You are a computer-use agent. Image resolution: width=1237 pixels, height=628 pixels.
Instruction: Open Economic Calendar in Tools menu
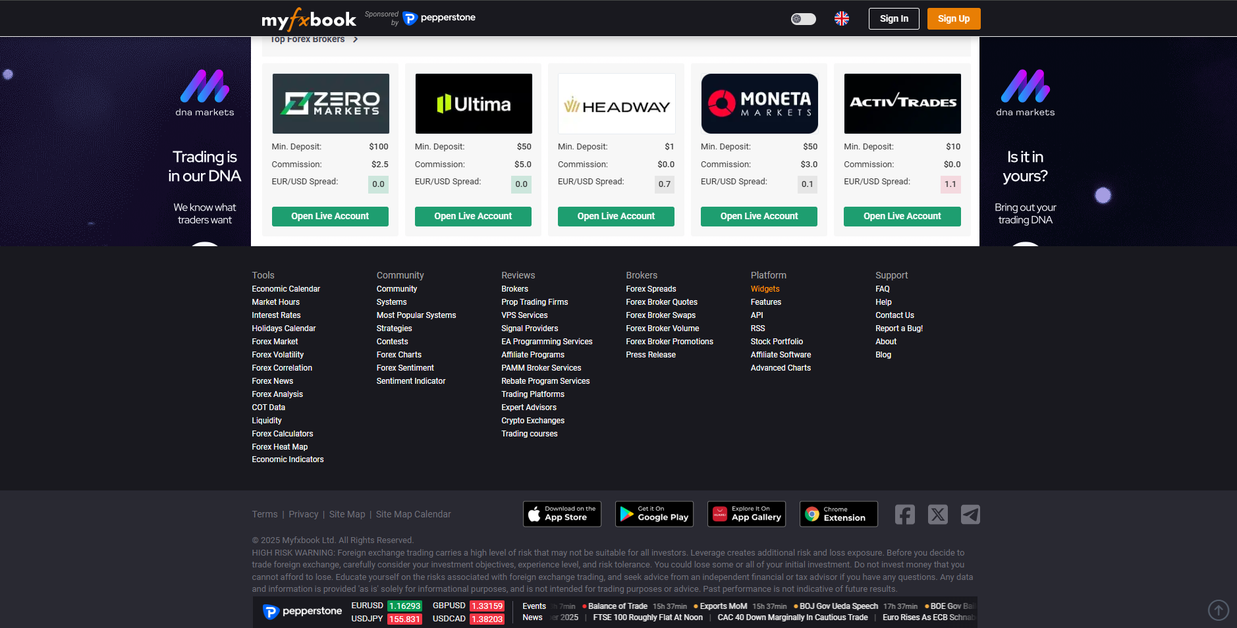[286, 289]
